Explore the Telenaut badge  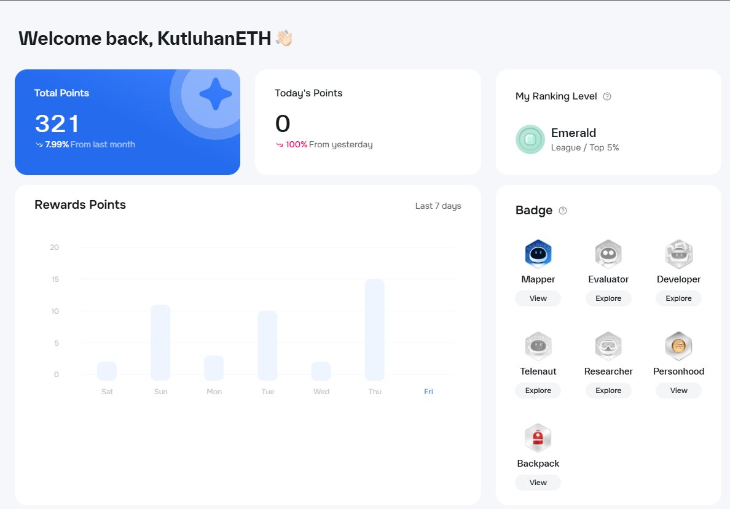538,390
